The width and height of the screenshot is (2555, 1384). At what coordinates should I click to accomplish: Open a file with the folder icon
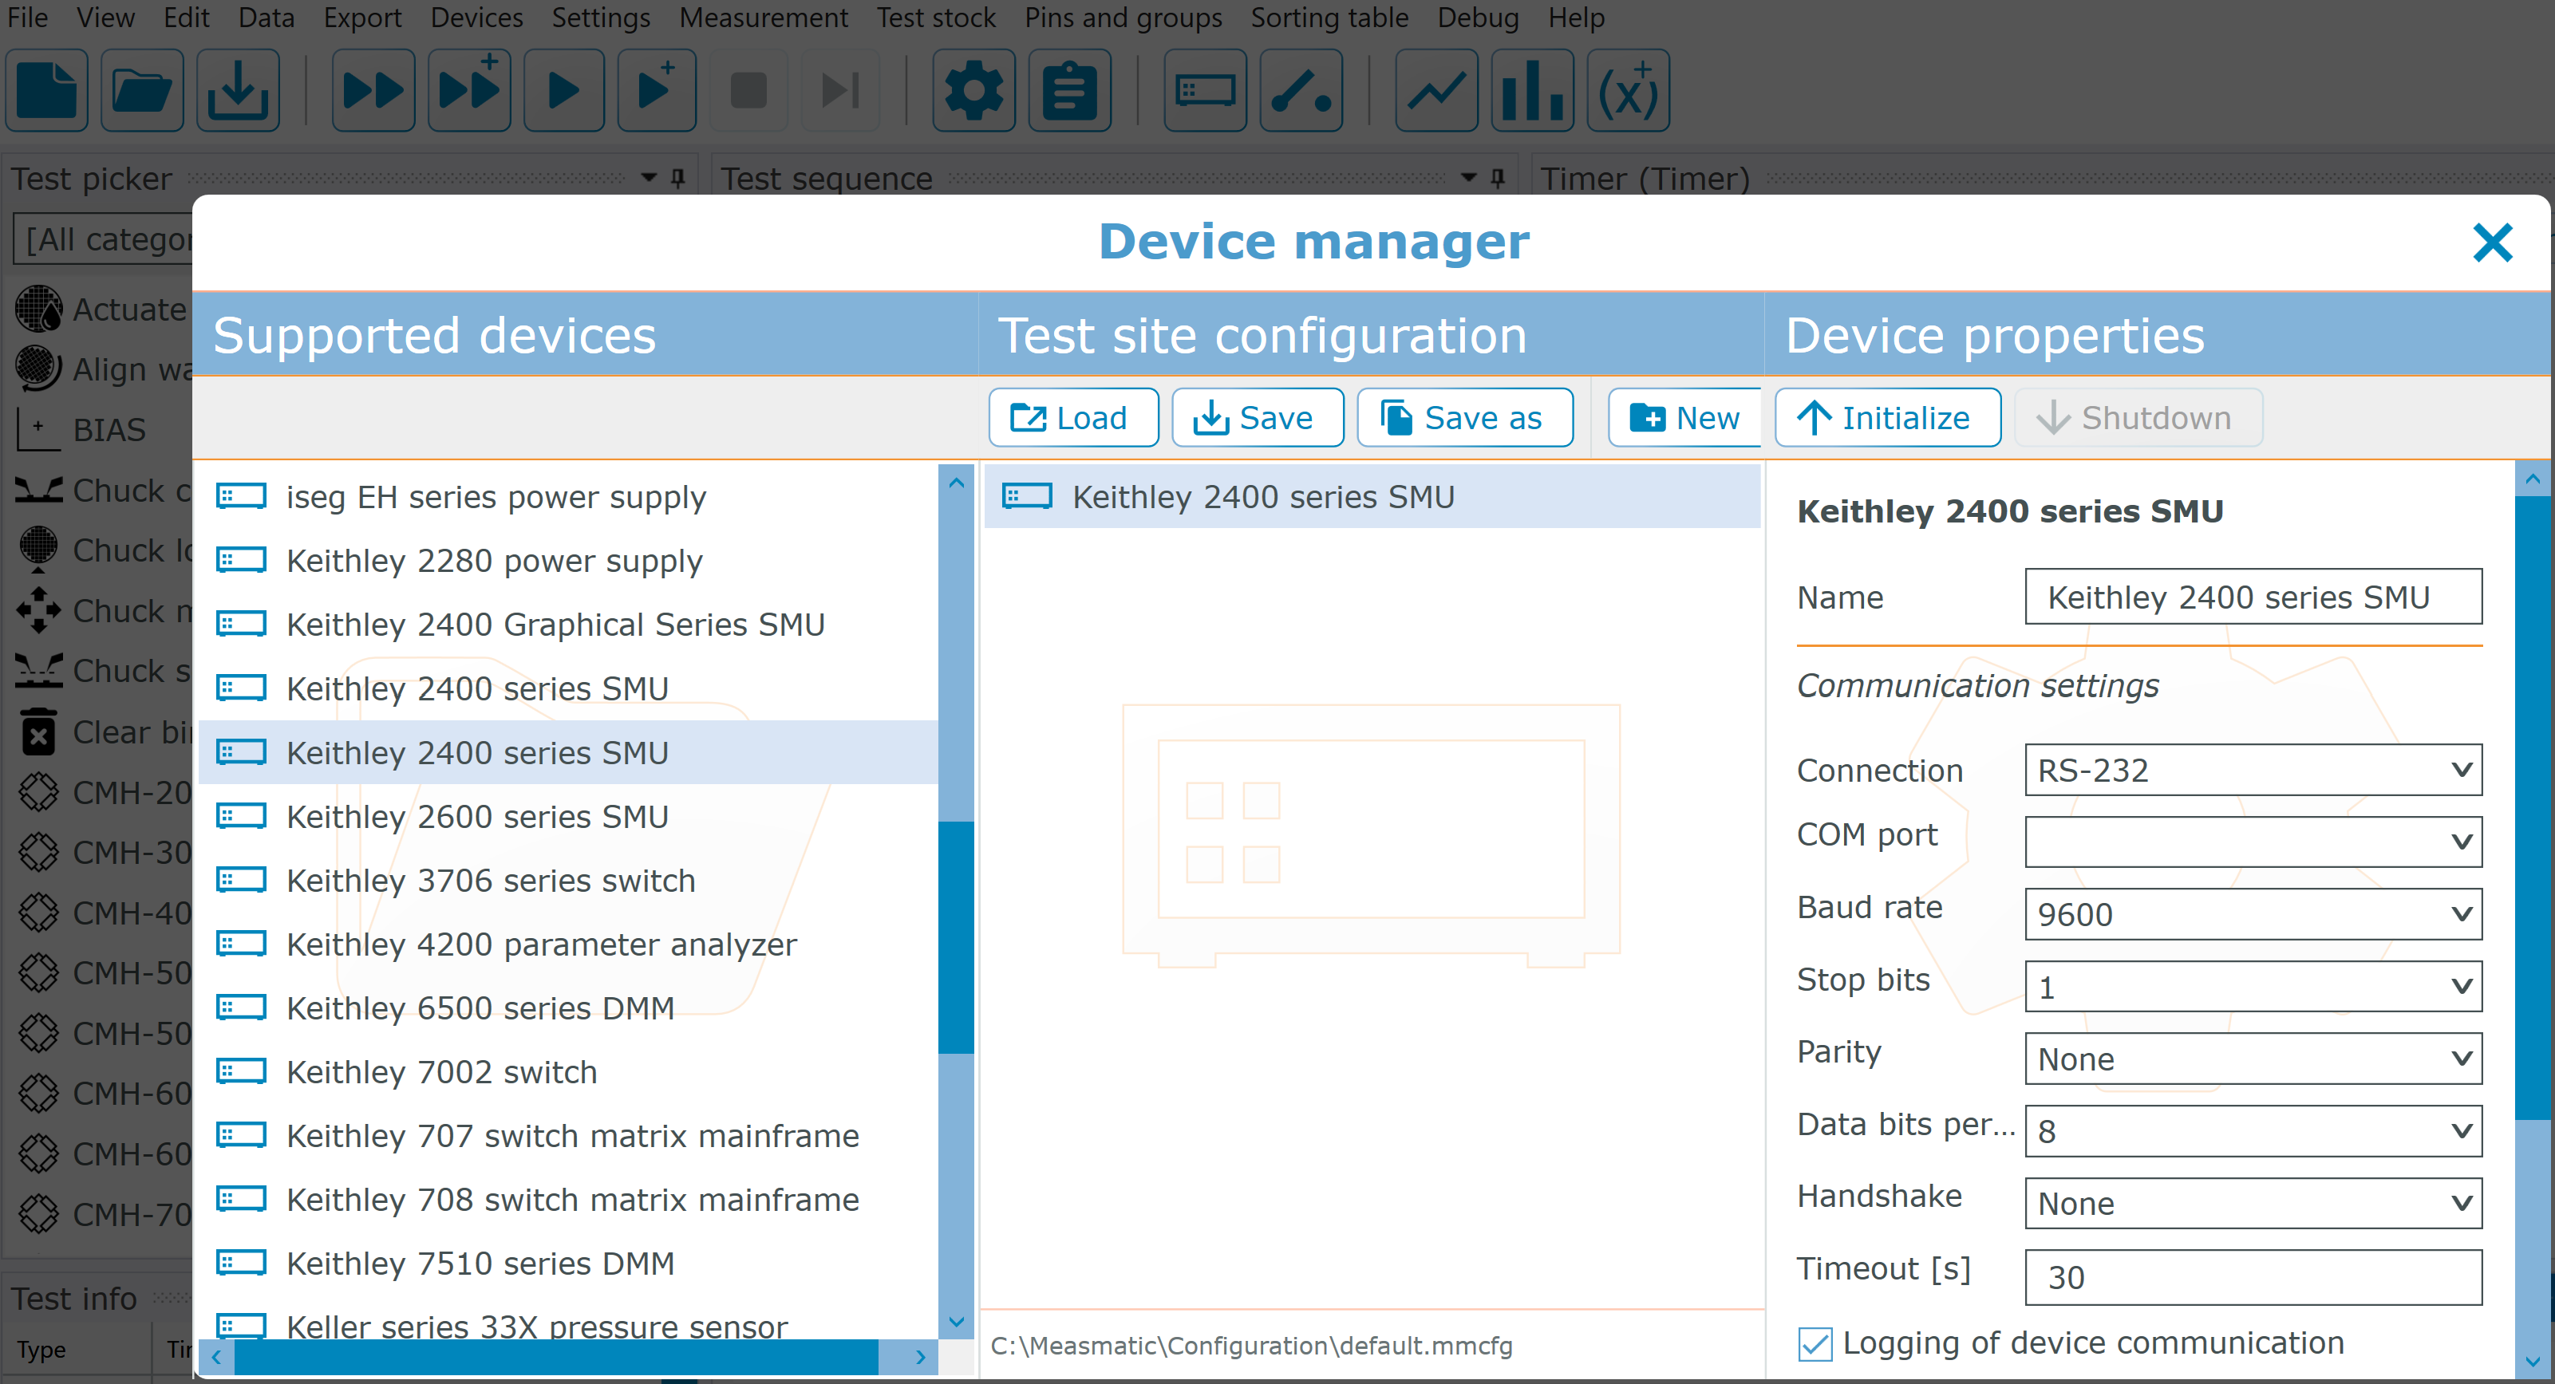(x=142, y=90)
